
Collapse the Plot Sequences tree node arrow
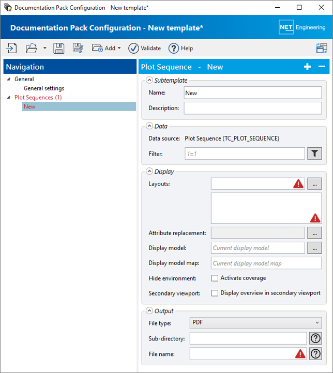(x=9, y=97)
